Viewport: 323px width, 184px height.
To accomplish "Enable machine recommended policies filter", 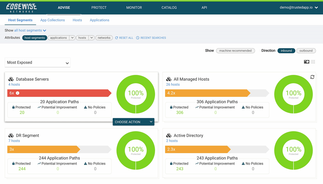I will 235,51.
